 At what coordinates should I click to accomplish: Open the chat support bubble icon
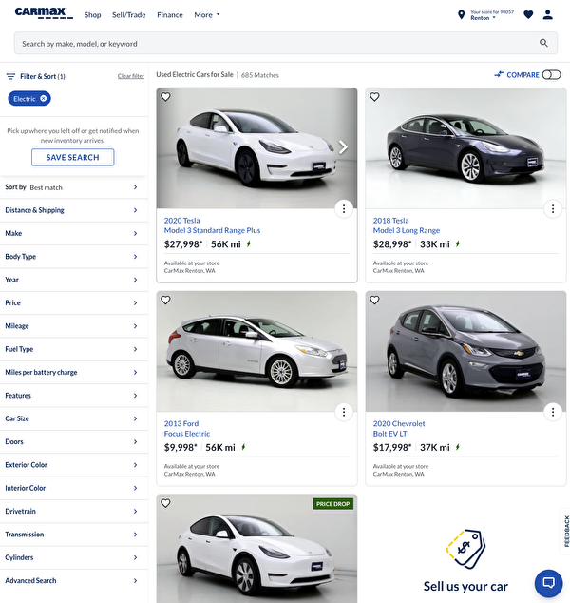tap(548, 582)
